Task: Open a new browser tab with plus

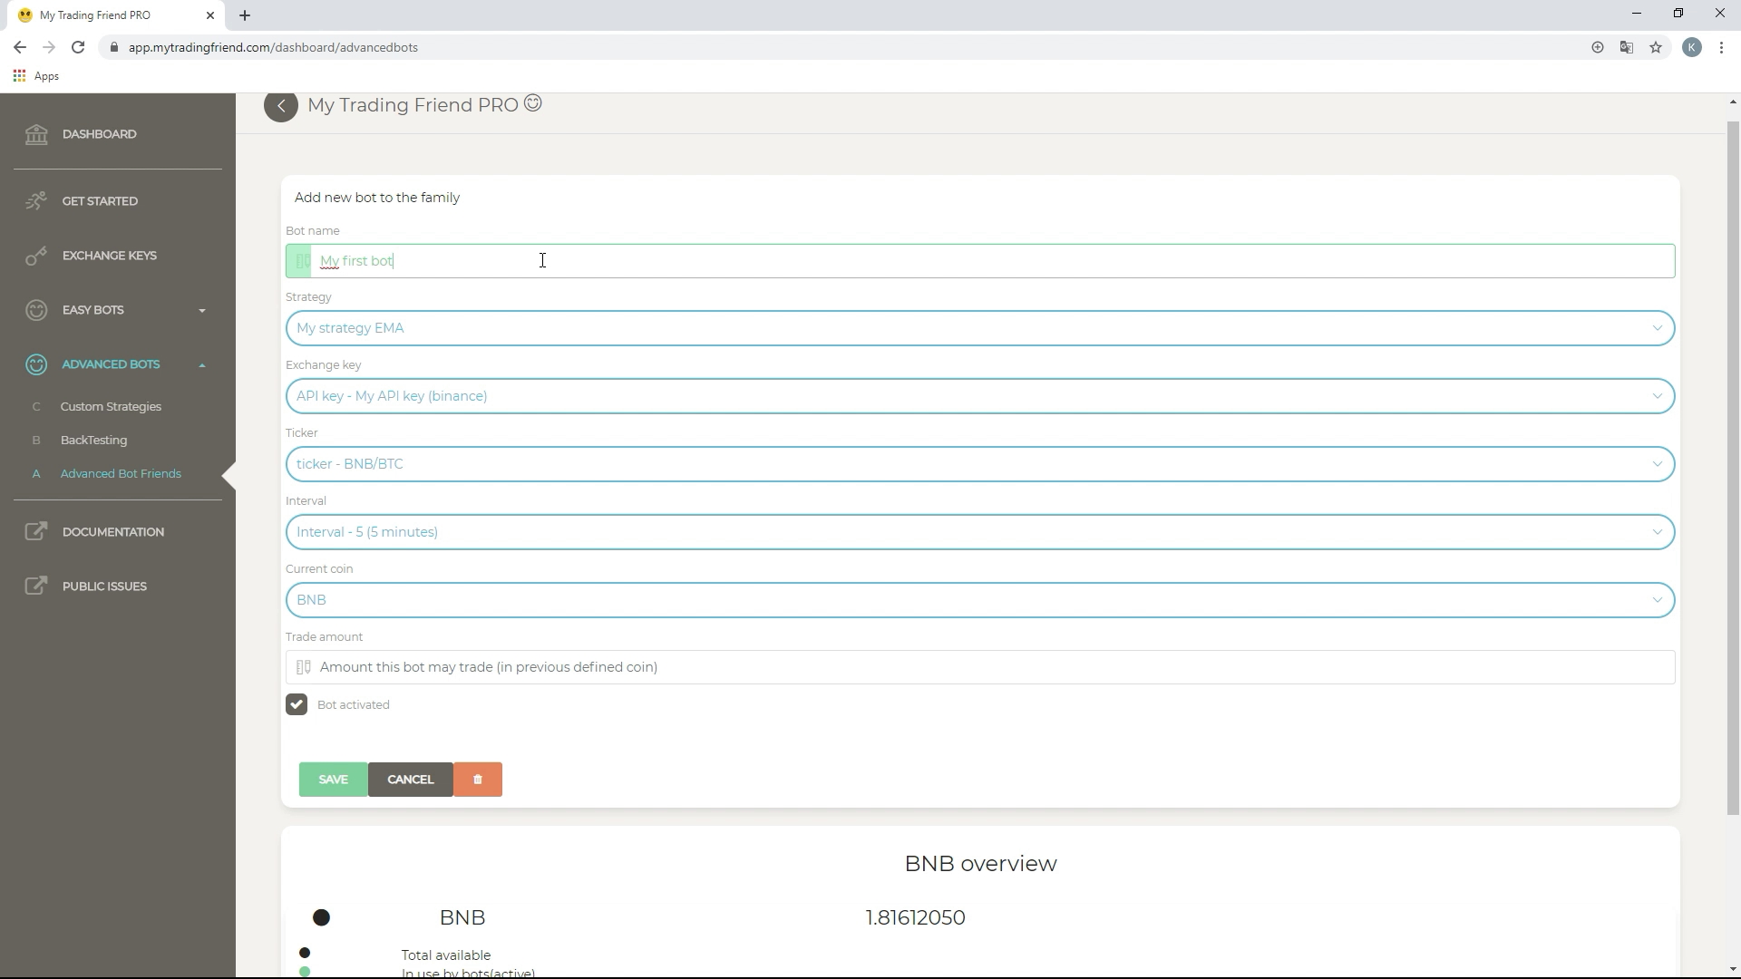Action: click(x=245, y=15)
